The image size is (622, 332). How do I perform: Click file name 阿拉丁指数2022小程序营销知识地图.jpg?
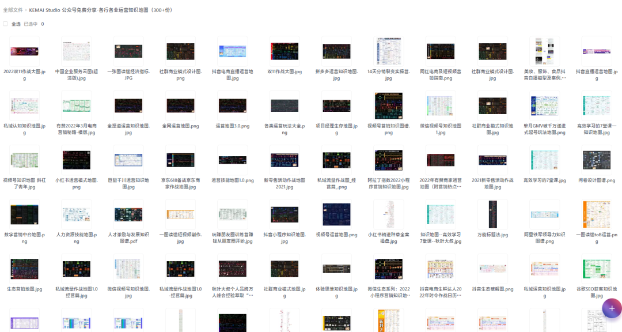388,183
